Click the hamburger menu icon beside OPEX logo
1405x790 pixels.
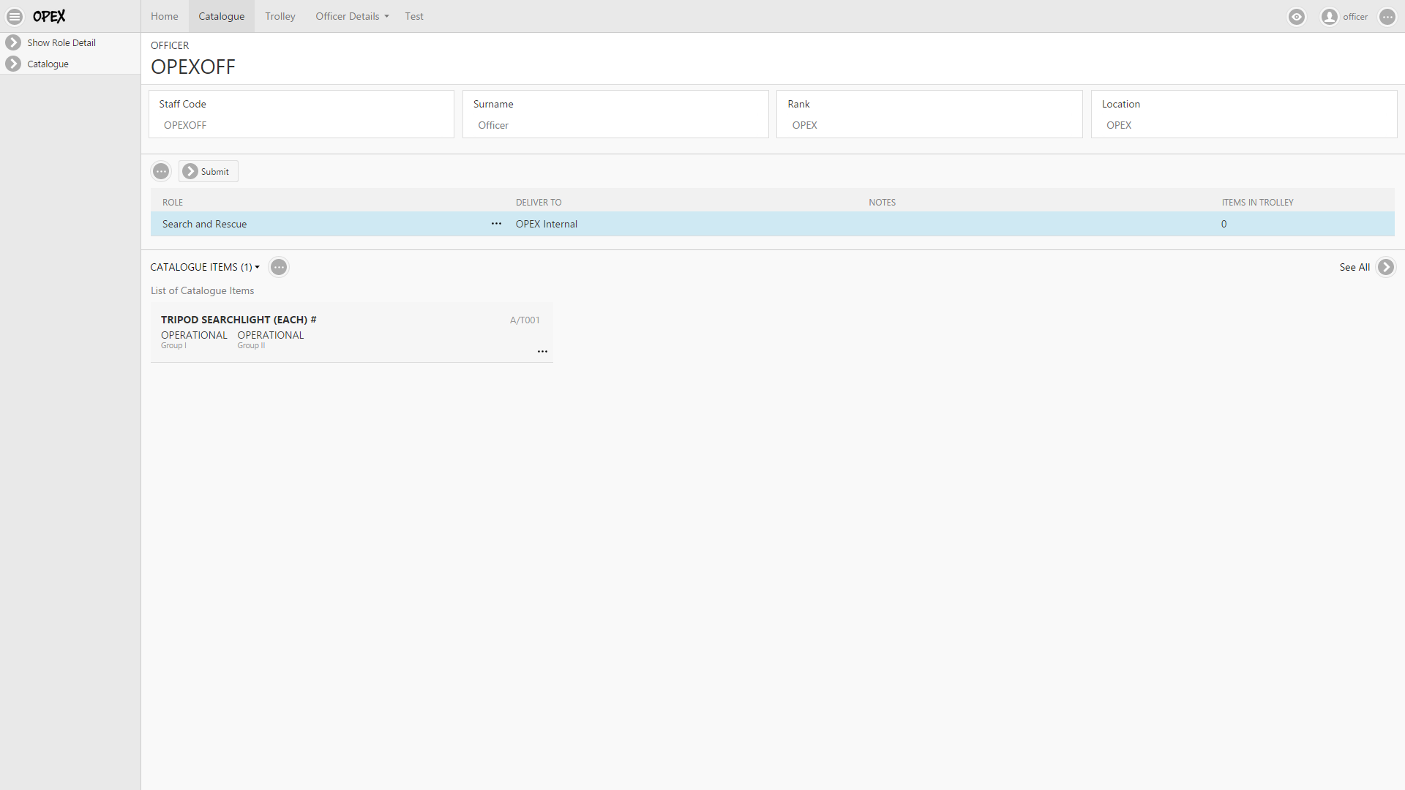[15, 16]
